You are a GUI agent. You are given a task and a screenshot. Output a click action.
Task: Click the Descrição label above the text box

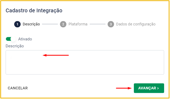click(x=15, y=46)
